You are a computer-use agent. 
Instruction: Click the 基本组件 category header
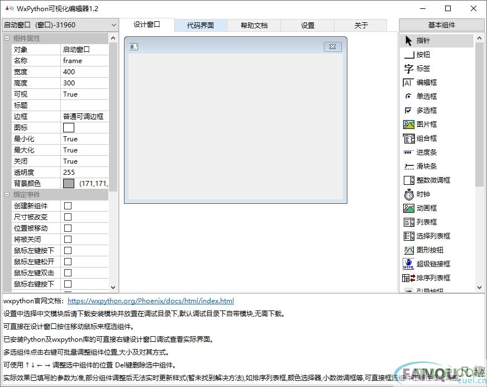tap(442, 25)
